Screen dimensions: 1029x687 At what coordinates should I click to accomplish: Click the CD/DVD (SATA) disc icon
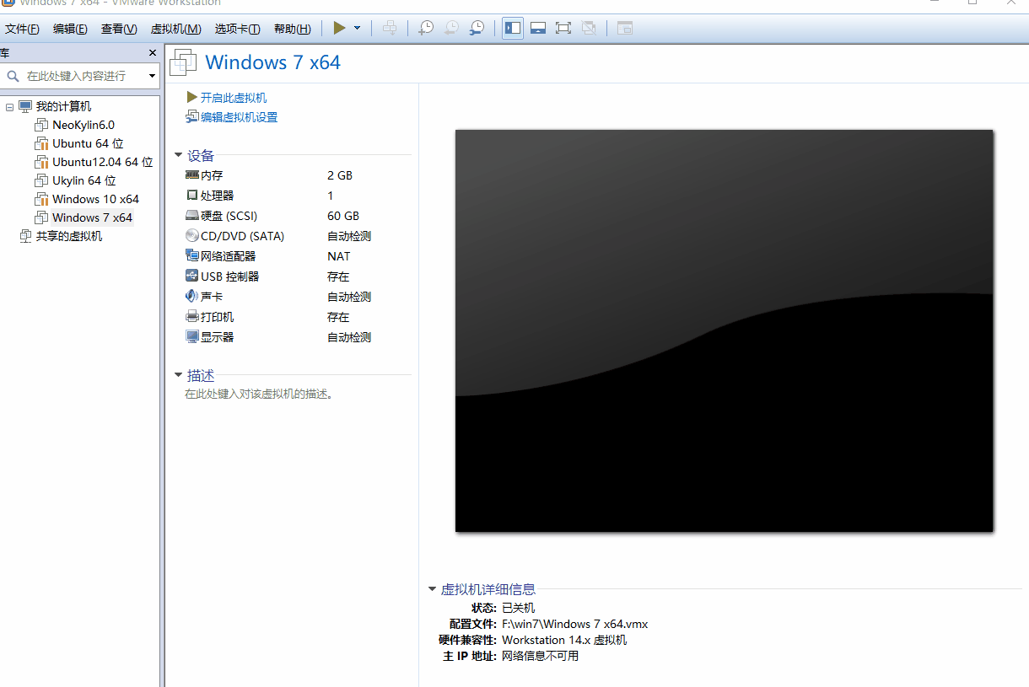pyautogui.click(x=192, y=236)
